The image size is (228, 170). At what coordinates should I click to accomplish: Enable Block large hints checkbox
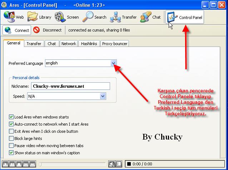tap(11, 139)
